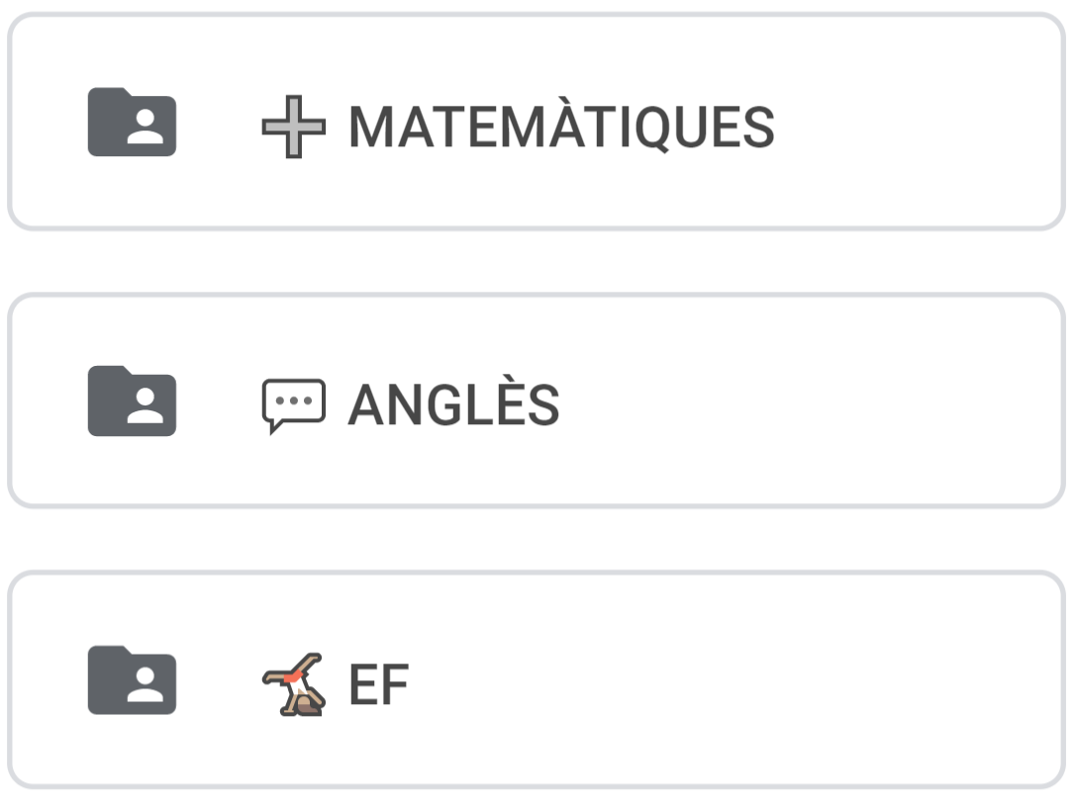Click the person silhouette on the EF folder icon
The width and height of the screenshot is (1076, 804).
point(146,683)
